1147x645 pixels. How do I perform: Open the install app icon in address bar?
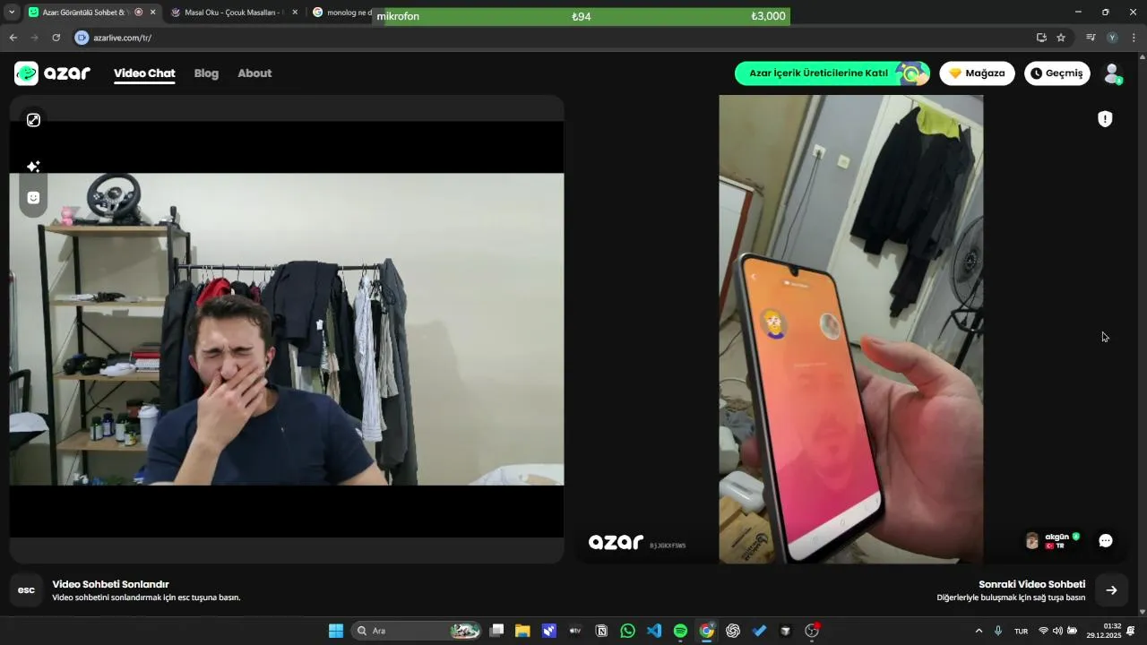[x=1041, y=38]
